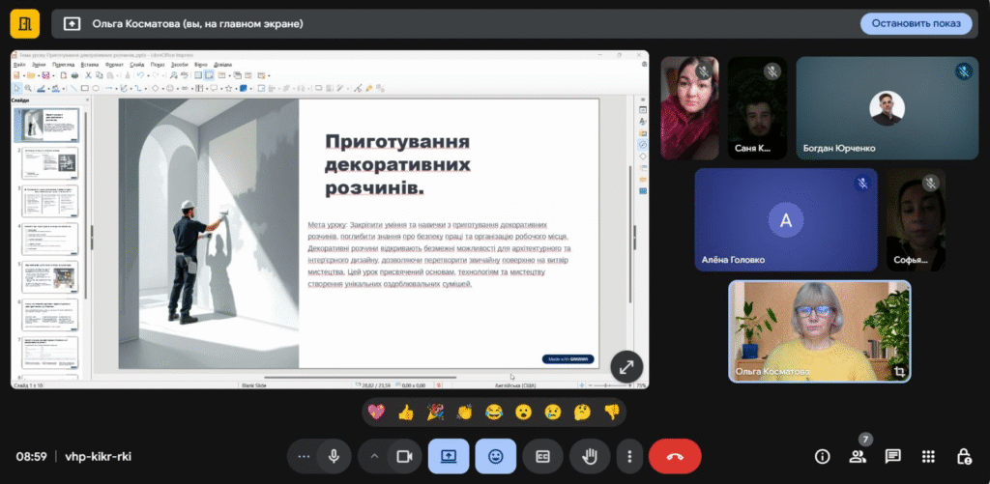Open the Формат menu in LibreOffice Impress

pos(114,64)
